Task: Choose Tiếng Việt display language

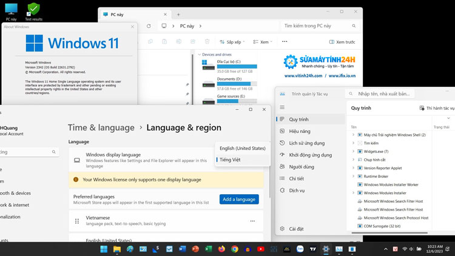Action: [242, 160]
